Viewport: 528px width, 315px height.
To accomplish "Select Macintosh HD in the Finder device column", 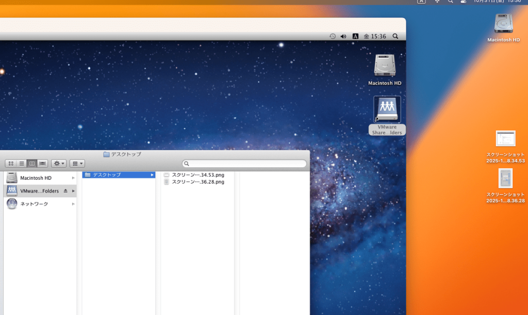I will (40, 178).
